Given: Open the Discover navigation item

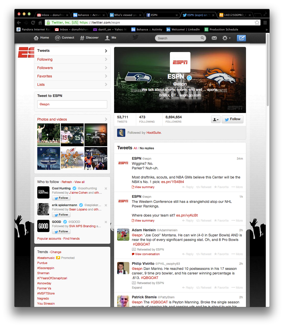Looking at the screenshot, I should click(x=89, y=38).
